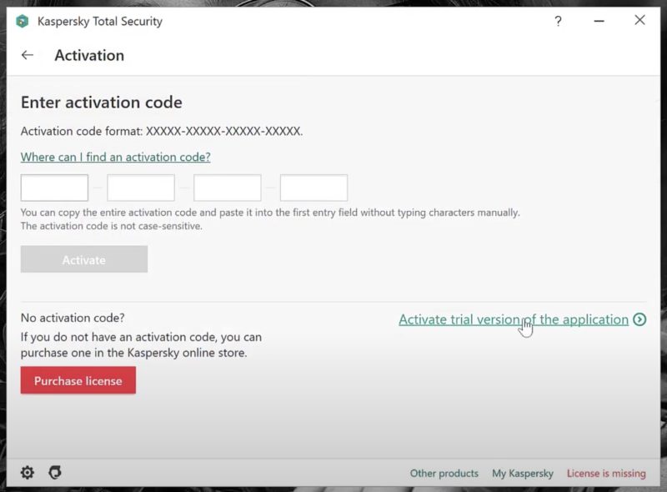Image resolution: width=667 pixels, height=492 pixels.
Task: Open help via the question mark icon
Action: (x=558, y=21)
